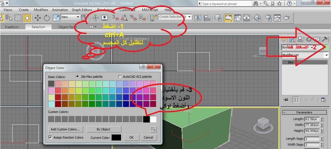The height and width of the screenshot is (149, 331).
Task: Click the Mirror tool icon
Action: [x=198, y=18]
